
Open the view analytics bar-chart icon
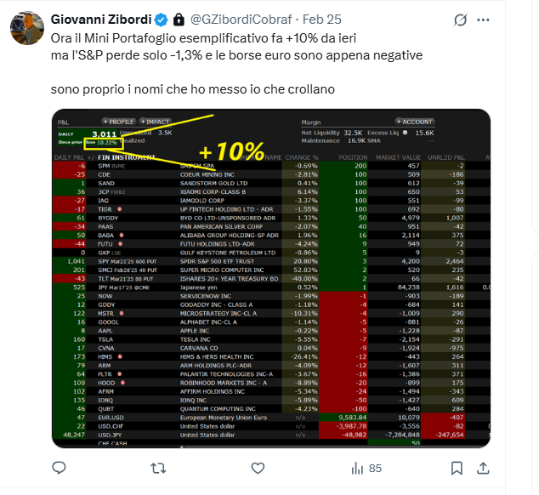(357, 467)
